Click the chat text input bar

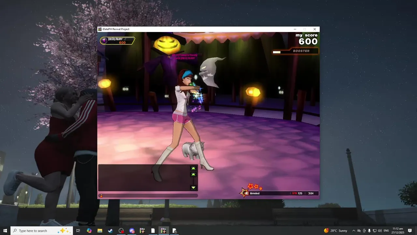point(148,196)
